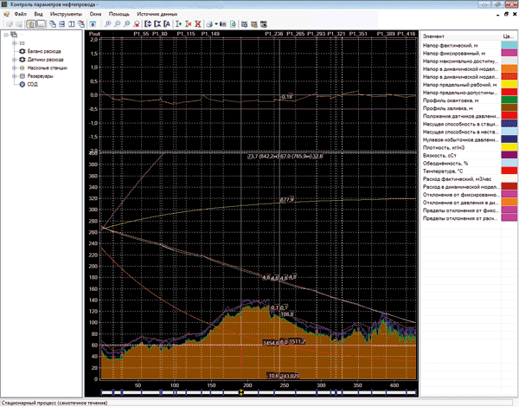Delete all markers with large red X icon
Viewport: 519px width, 407px height.
tap(198, 24)
